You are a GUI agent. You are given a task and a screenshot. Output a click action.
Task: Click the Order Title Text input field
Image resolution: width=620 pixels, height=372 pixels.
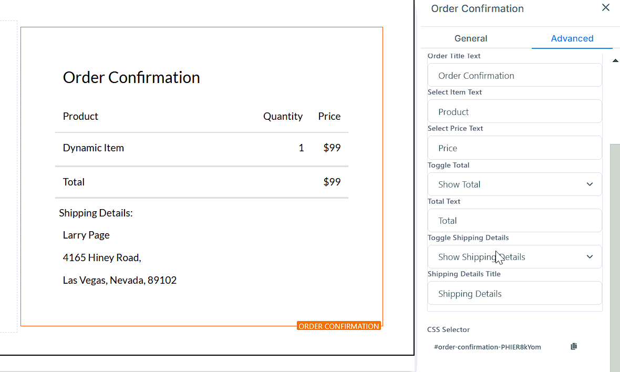(514, 76)
